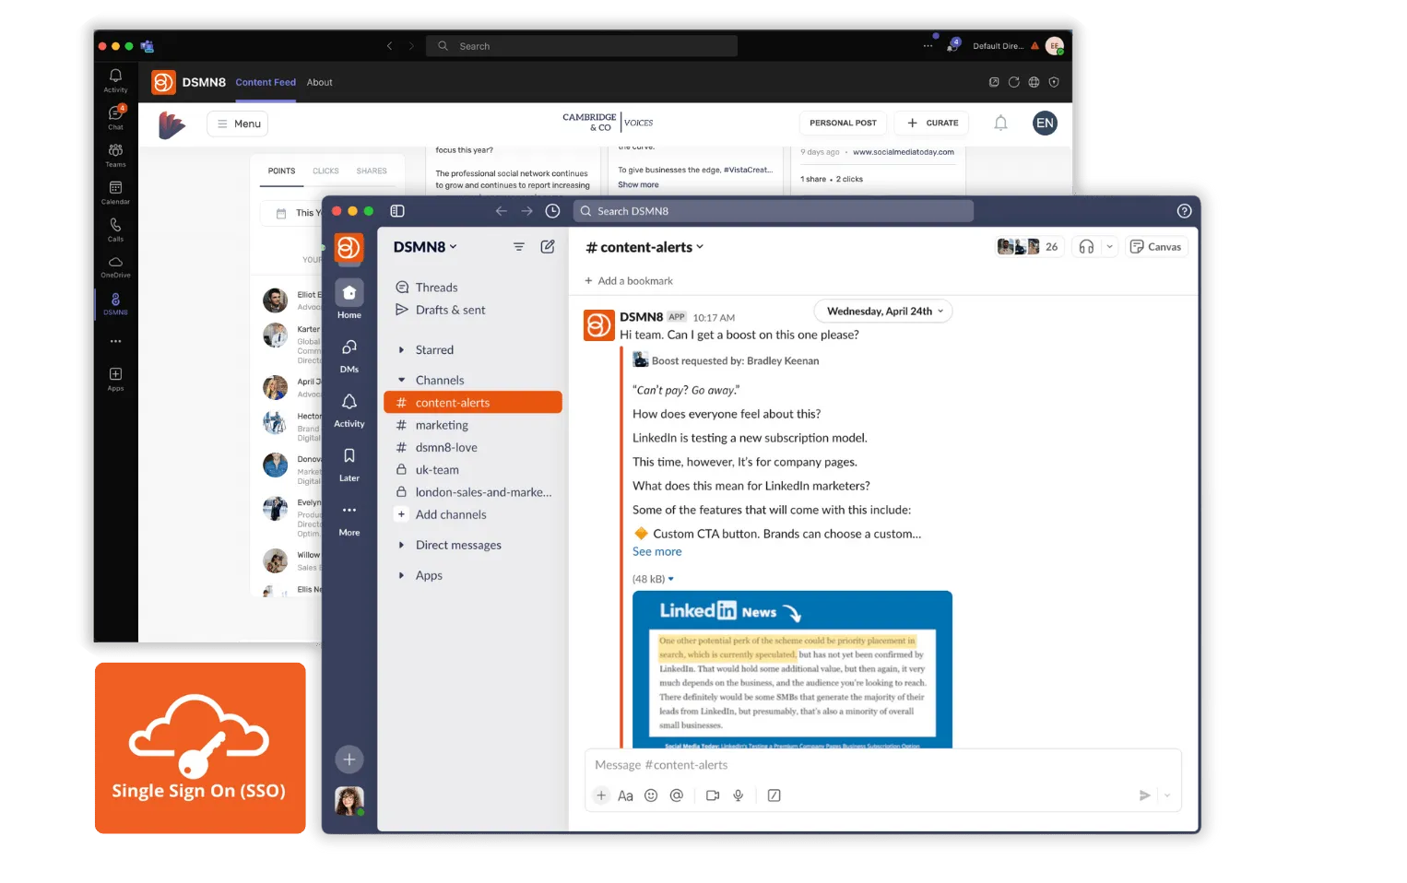Click the slash shortcuts icon in the composer
The image size is (1407, 883).
[774, 795]
